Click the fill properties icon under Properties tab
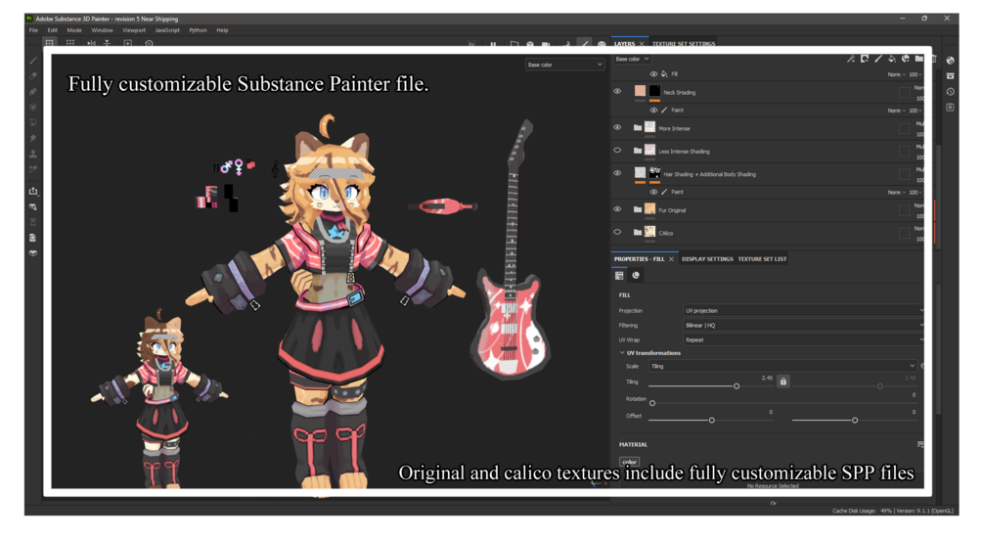The width and height of the screenshot is (983, 540). 619,275
